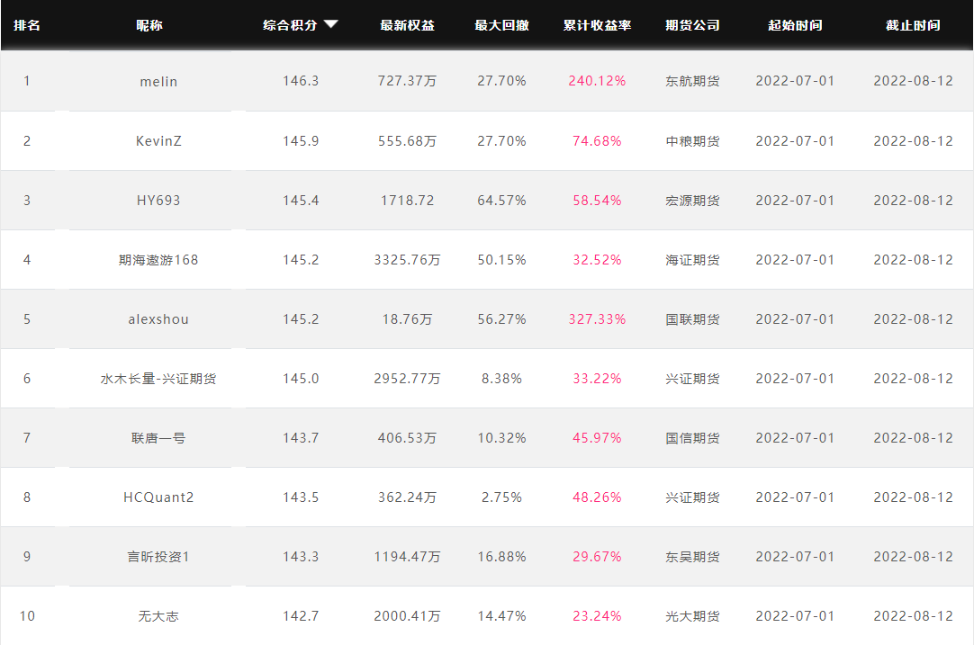Open nickname 言昕投资1

coord(158,557)
